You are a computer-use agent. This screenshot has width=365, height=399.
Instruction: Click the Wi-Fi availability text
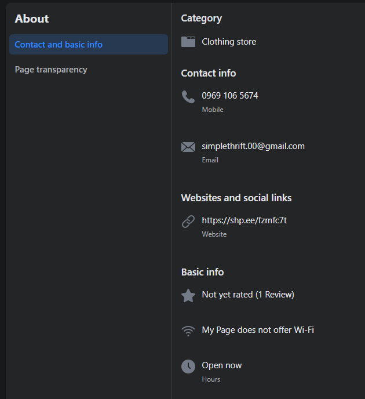258,330
